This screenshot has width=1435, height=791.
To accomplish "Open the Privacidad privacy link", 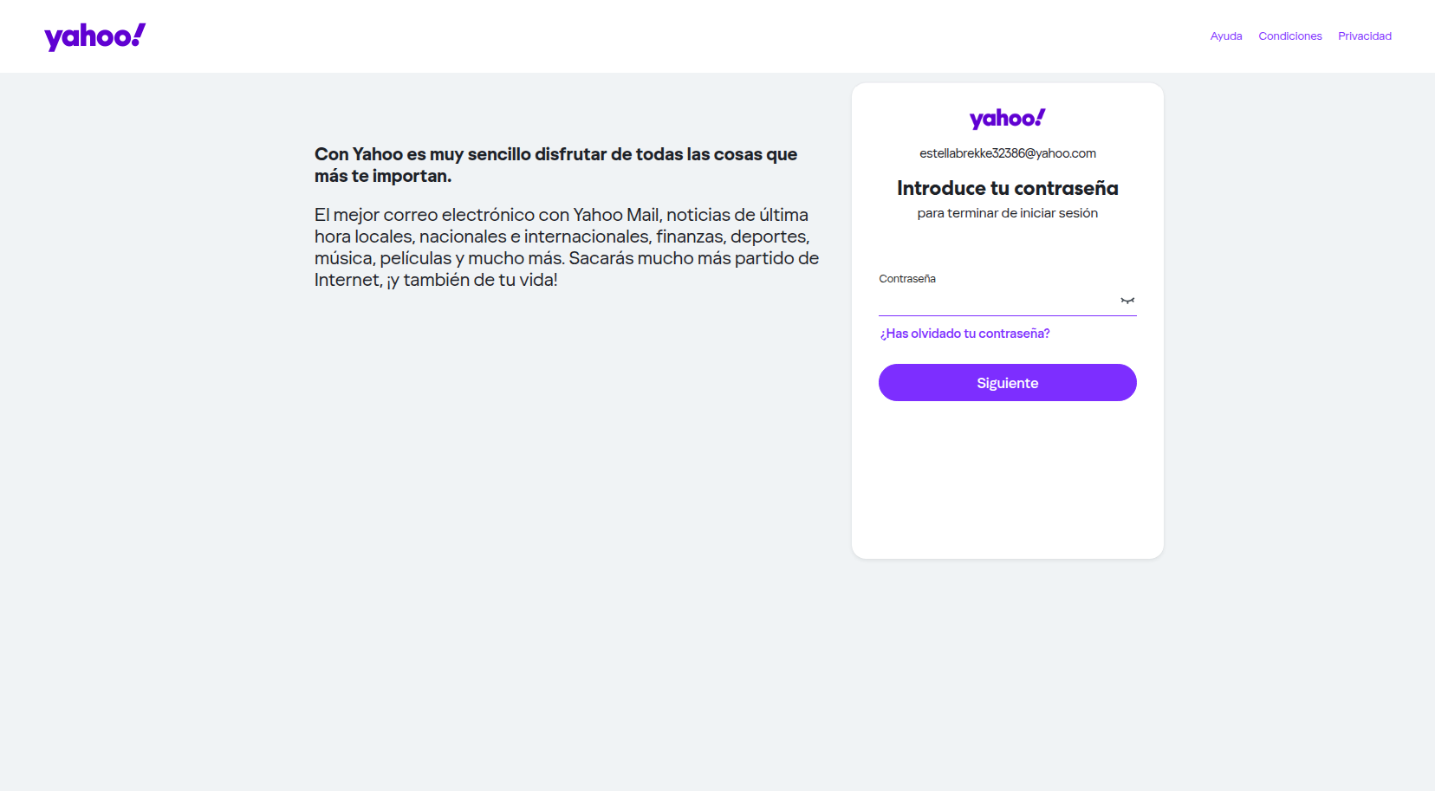I will (x=1365, y=36).
